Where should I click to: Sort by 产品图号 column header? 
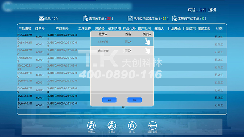25,29
